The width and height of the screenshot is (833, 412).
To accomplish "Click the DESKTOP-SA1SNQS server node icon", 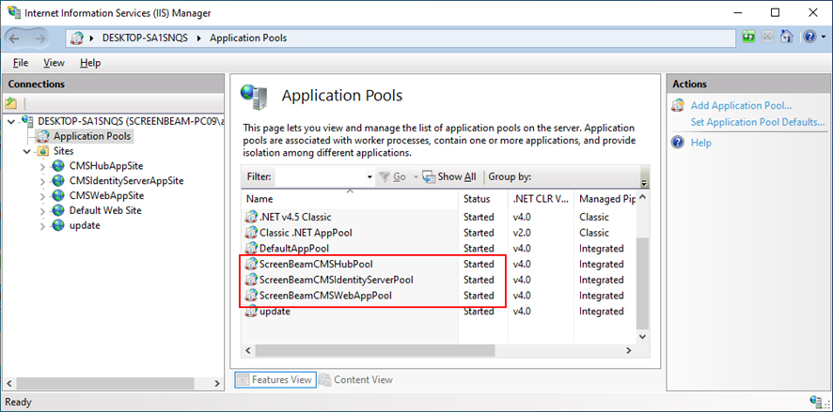I will (27, 121).
